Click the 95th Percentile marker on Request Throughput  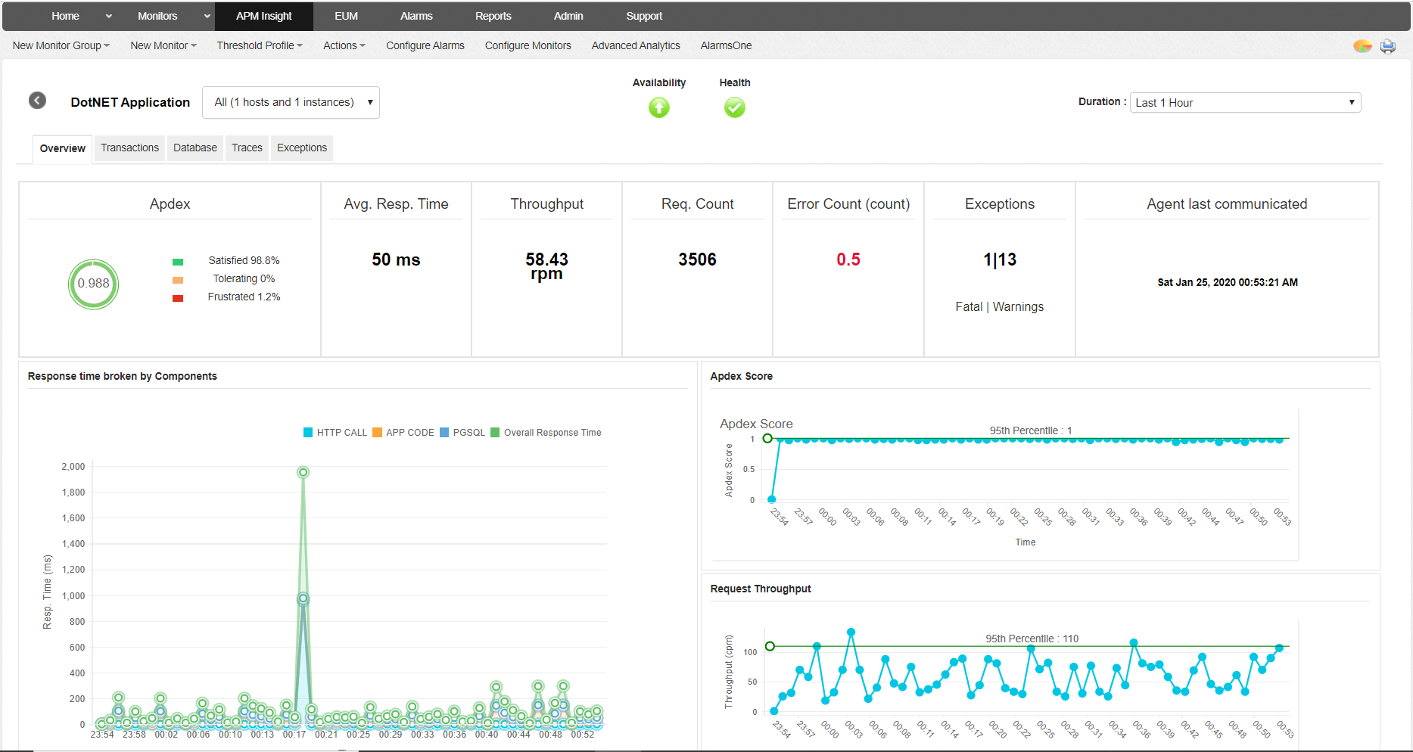[x=770, y=646]
